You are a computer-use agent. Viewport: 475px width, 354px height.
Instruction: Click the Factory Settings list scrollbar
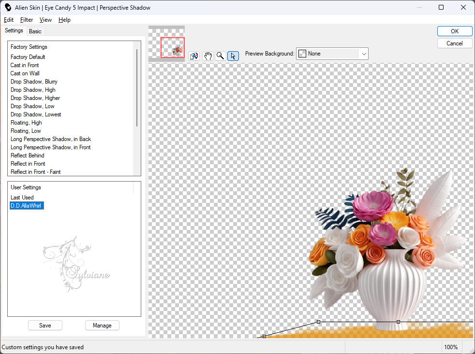[137, 88]
